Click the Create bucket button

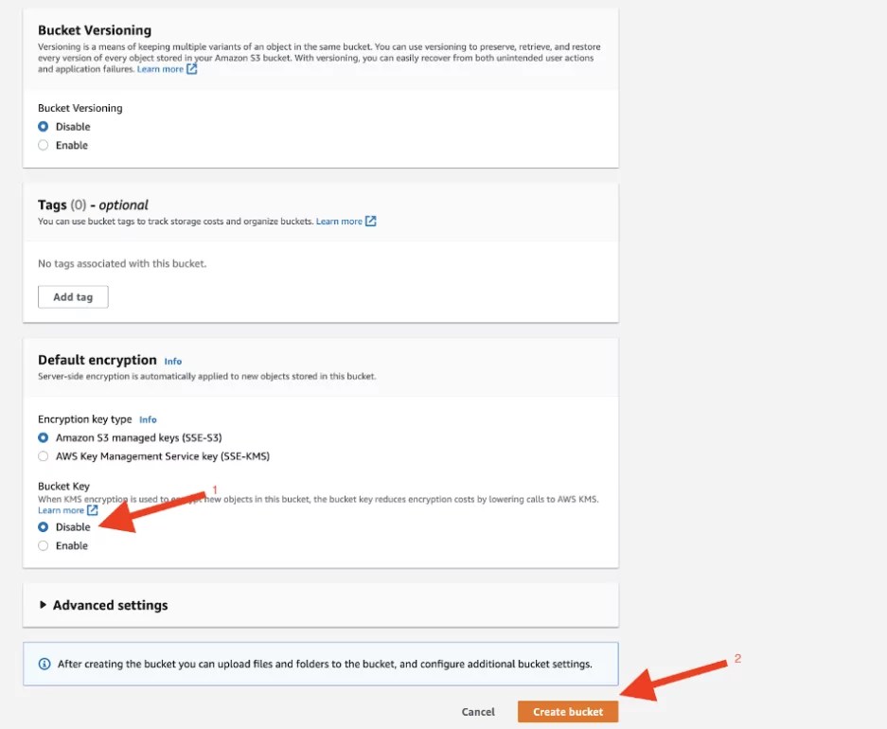coord(568,711)
